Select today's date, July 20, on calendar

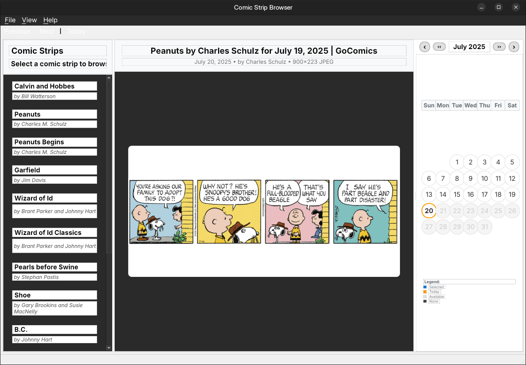click(429, 211)
